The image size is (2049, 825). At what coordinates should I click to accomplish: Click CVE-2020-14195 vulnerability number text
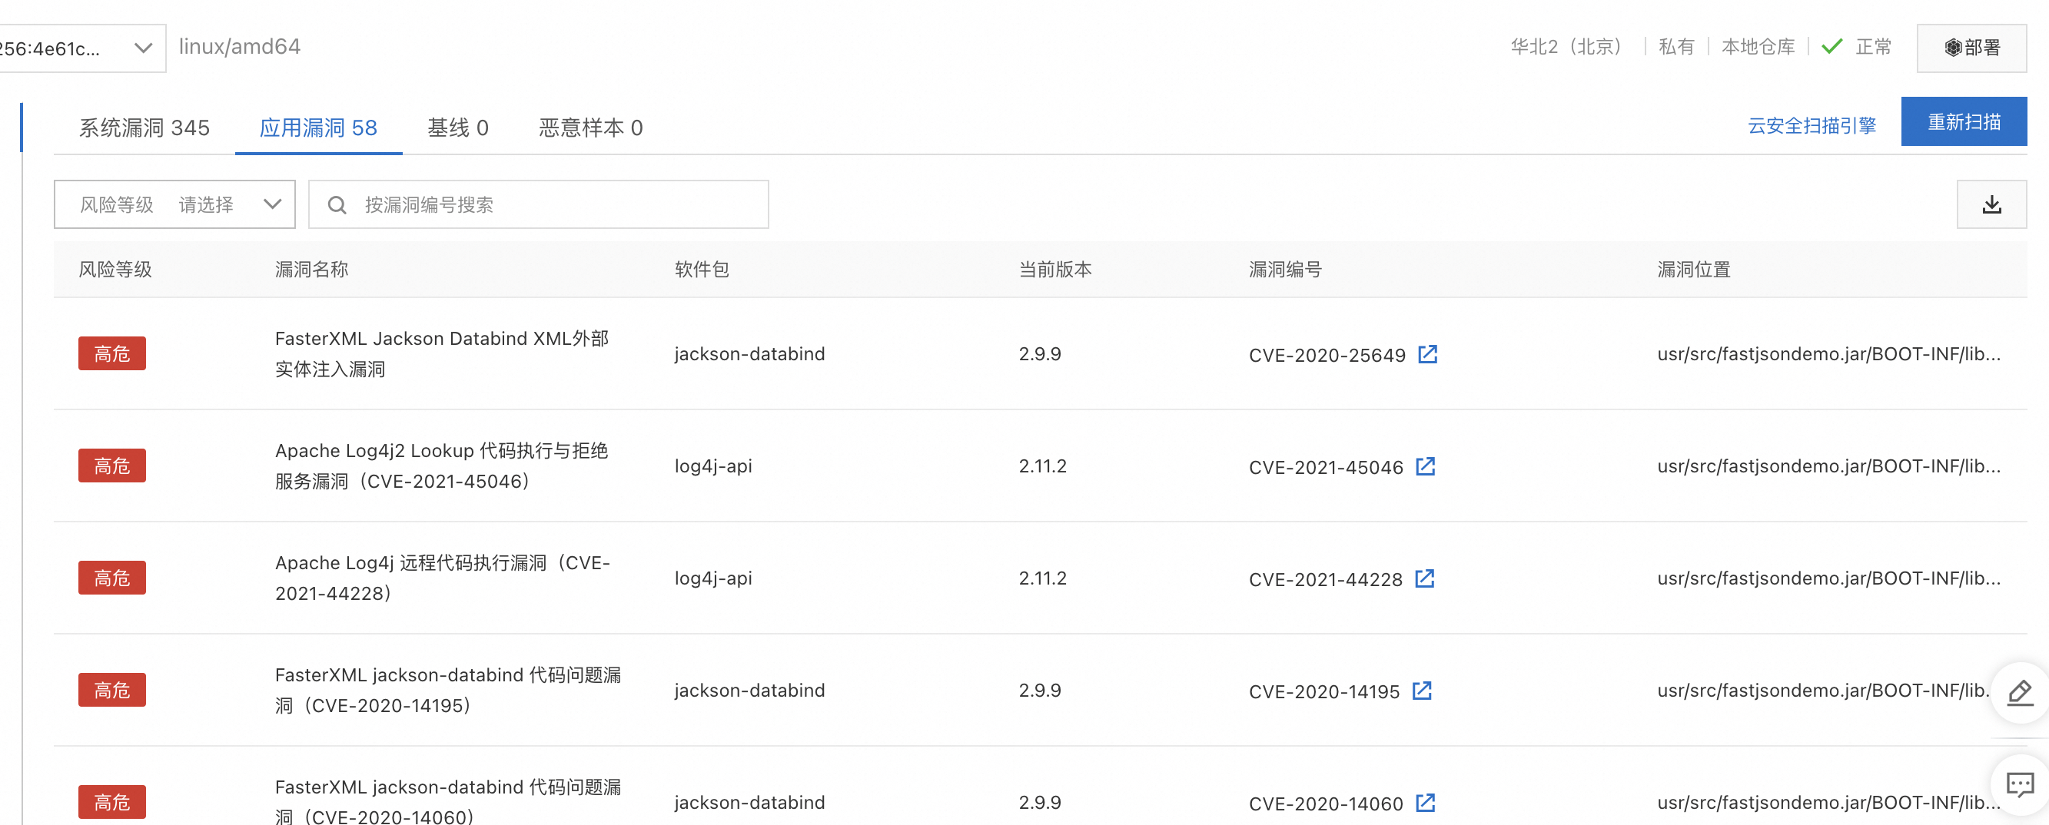pos(1323,691)
